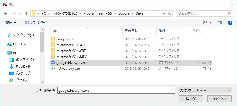Open the view options dropdown arrow
237x106 pixels.
210,23
